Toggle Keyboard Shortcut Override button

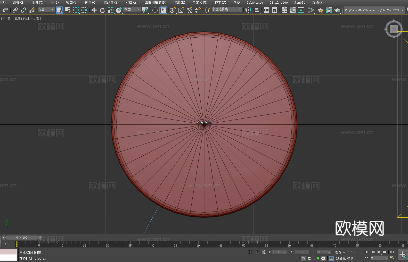[x=163, y=10]
